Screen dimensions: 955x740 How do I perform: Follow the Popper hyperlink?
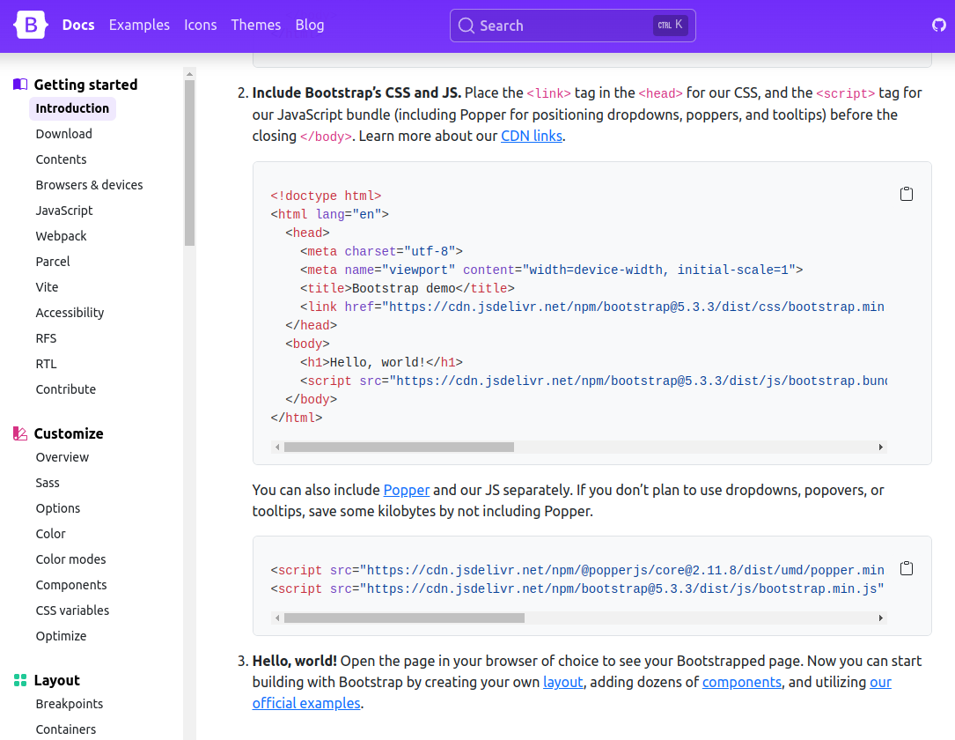pos(407,490)
